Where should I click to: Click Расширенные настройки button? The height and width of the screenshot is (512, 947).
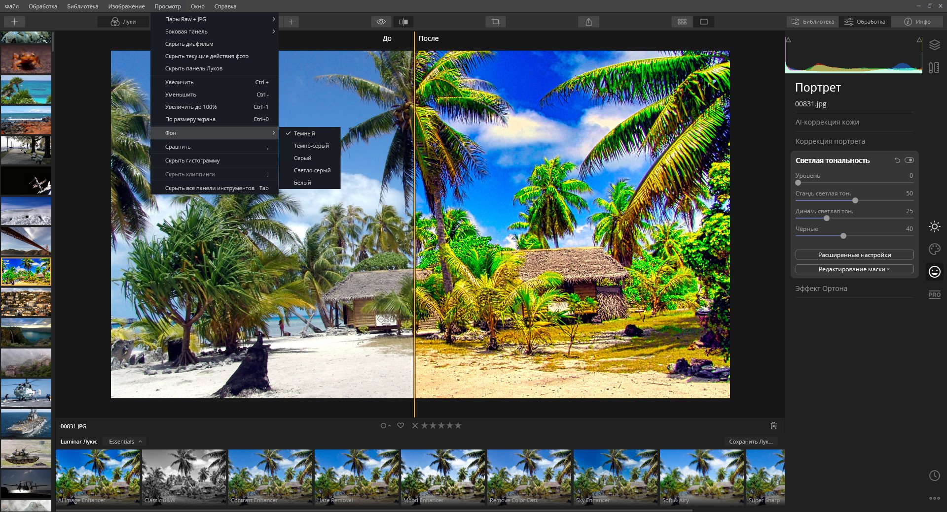click(x=854, y=255)
